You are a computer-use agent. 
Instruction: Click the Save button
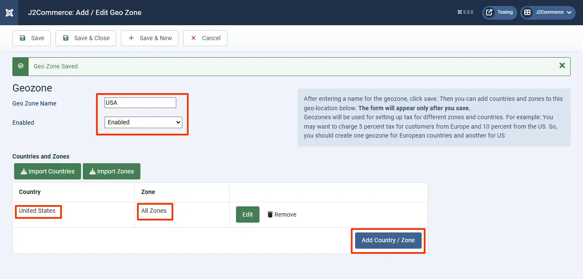click(32, 38)
